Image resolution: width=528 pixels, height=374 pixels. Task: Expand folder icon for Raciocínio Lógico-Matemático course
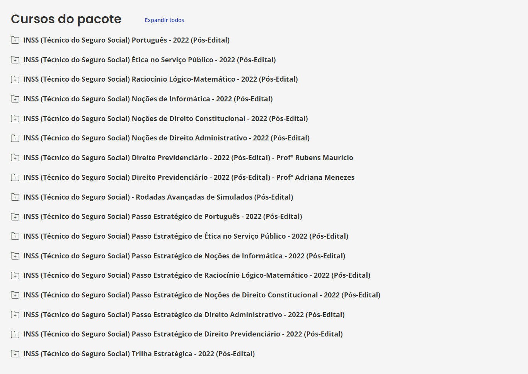coord(15,79)
